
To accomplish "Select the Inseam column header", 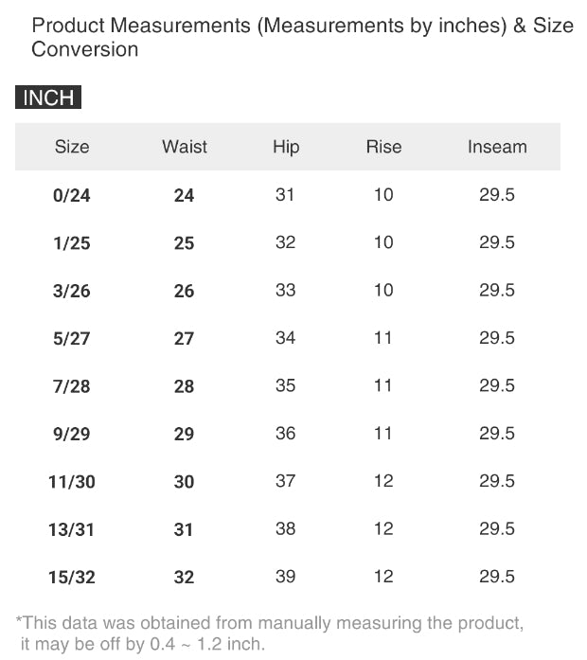I will pyautogui.click(x=497, y=147).
